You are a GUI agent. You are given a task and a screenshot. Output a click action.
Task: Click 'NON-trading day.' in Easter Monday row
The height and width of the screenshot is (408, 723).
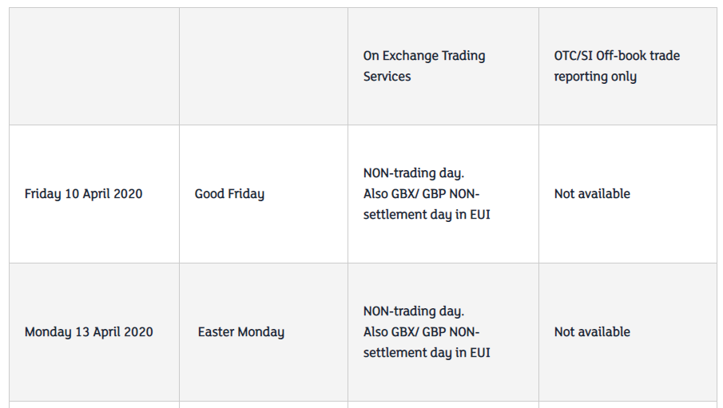pyautogui.click(x=414, y=311)
